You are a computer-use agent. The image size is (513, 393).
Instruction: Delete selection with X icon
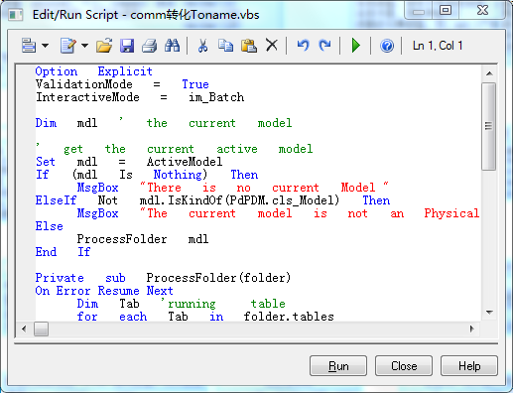click(272, 45)
